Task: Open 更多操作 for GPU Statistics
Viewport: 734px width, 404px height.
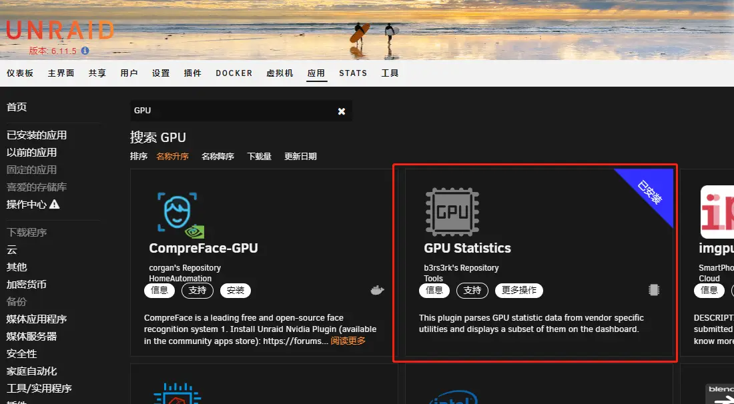Action: click(x=518, y=291)
